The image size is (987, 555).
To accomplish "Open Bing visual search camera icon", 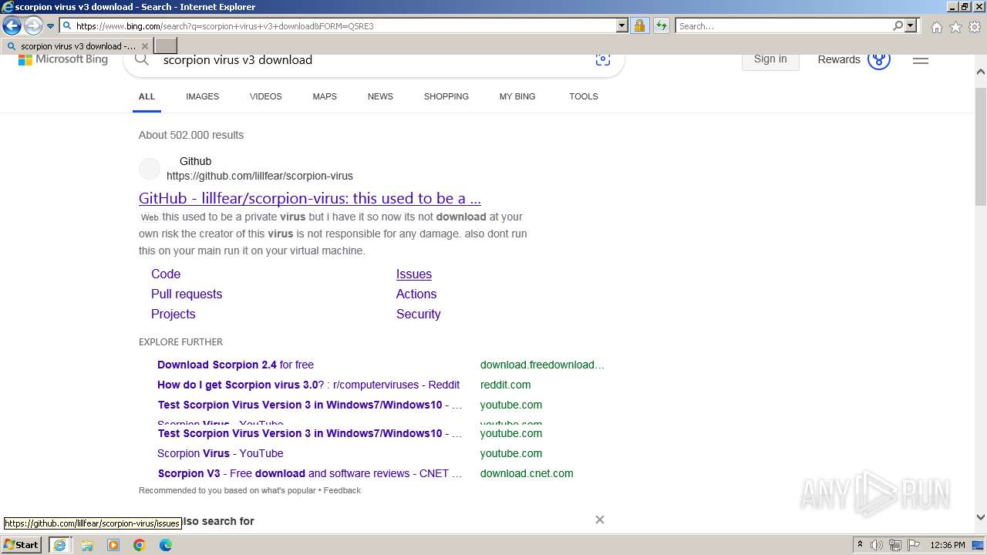I will click(x=603, y=59).
